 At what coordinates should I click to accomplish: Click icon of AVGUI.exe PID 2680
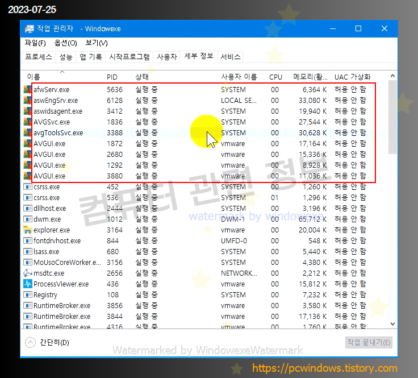(27, 154)
